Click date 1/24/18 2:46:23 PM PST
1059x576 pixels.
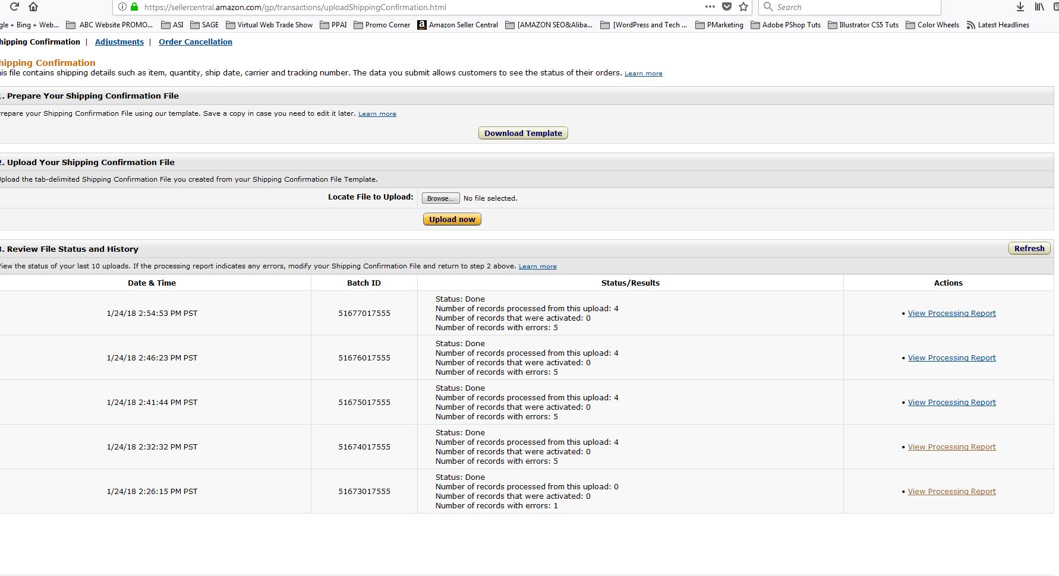(x=152, y=357)
